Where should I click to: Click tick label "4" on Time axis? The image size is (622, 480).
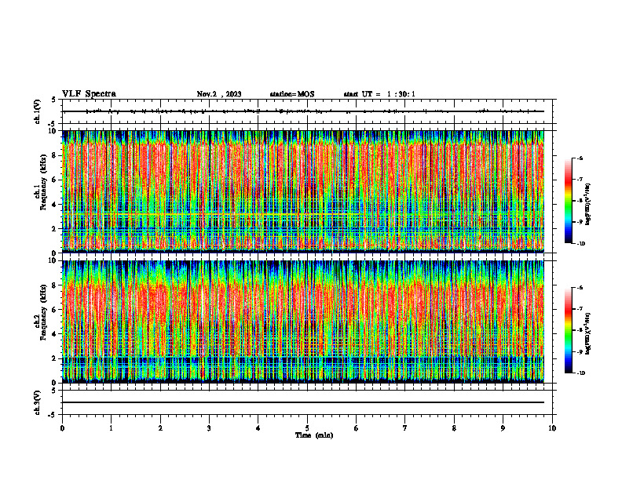click(x=258, y=428)
